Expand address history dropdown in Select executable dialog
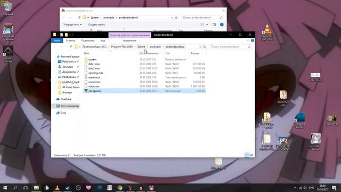Viewport: 341px width, 192px height. (x=172, y=18)
